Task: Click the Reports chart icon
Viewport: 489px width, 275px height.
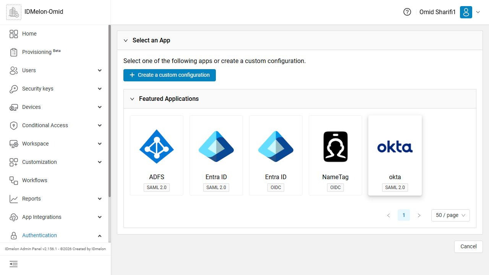Action: click(14, 199)
